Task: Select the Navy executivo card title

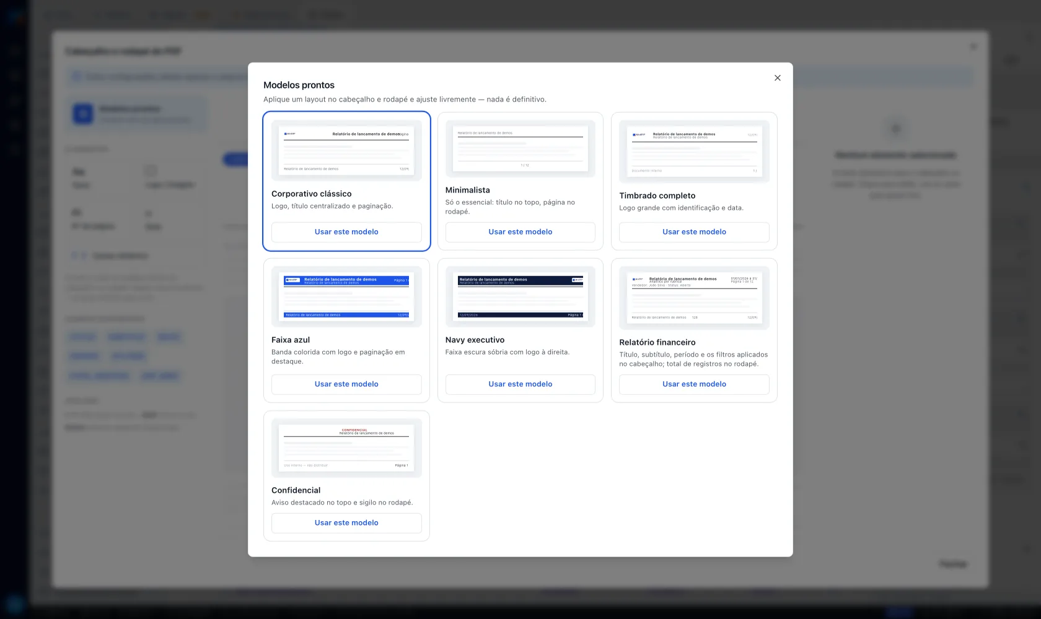Action: tap(475, 340)
